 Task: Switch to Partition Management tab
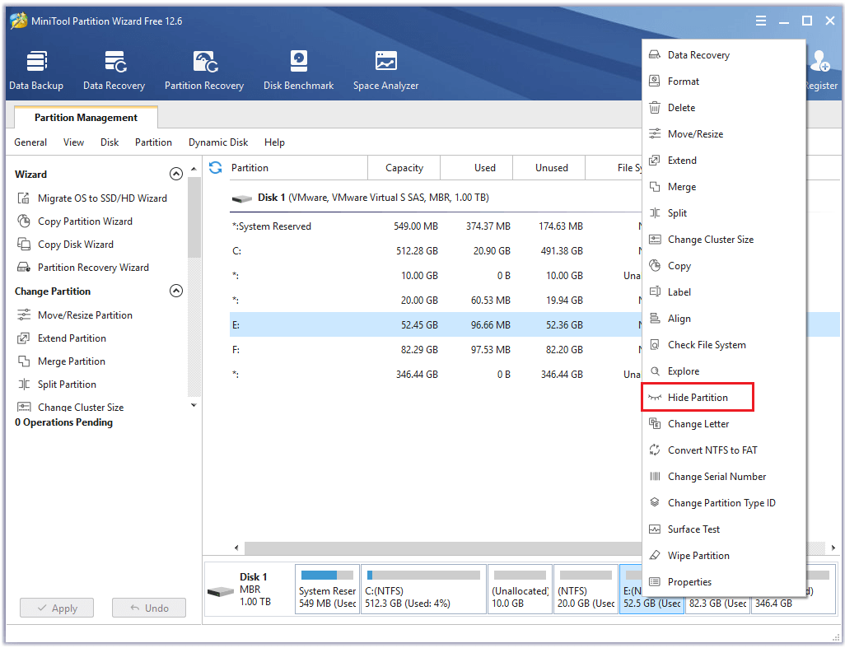pyautogui.click(x=86, y=118)
